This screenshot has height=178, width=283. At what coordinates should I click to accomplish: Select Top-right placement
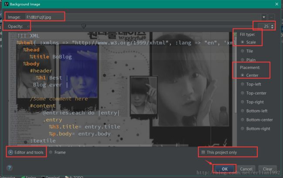(253, 102)
